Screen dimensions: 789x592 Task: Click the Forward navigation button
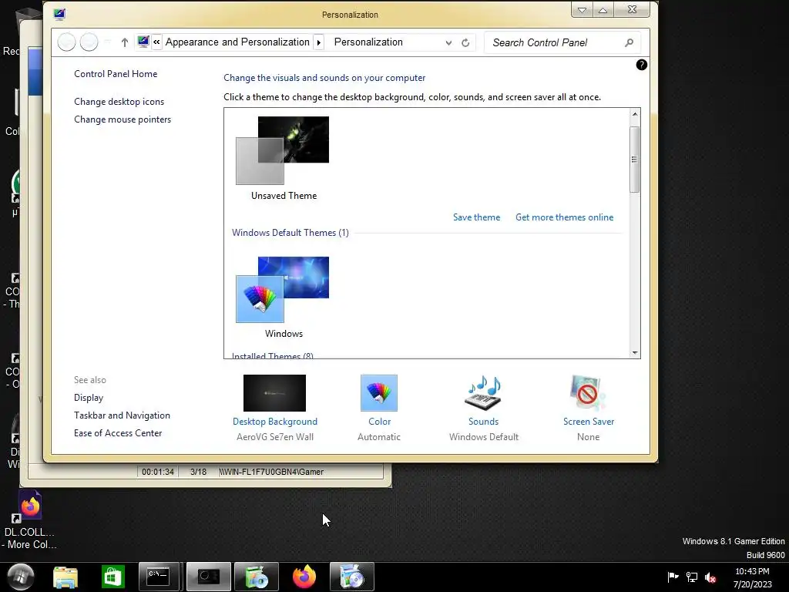pos(89,42)
